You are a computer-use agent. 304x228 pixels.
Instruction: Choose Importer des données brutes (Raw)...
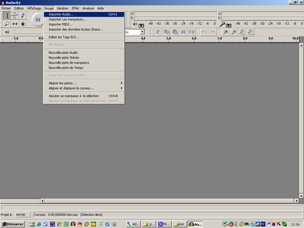(x=84, y=29)
